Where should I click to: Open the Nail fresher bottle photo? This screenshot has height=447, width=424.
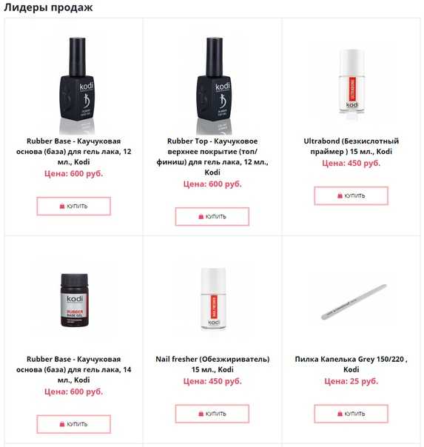(213, 298)
